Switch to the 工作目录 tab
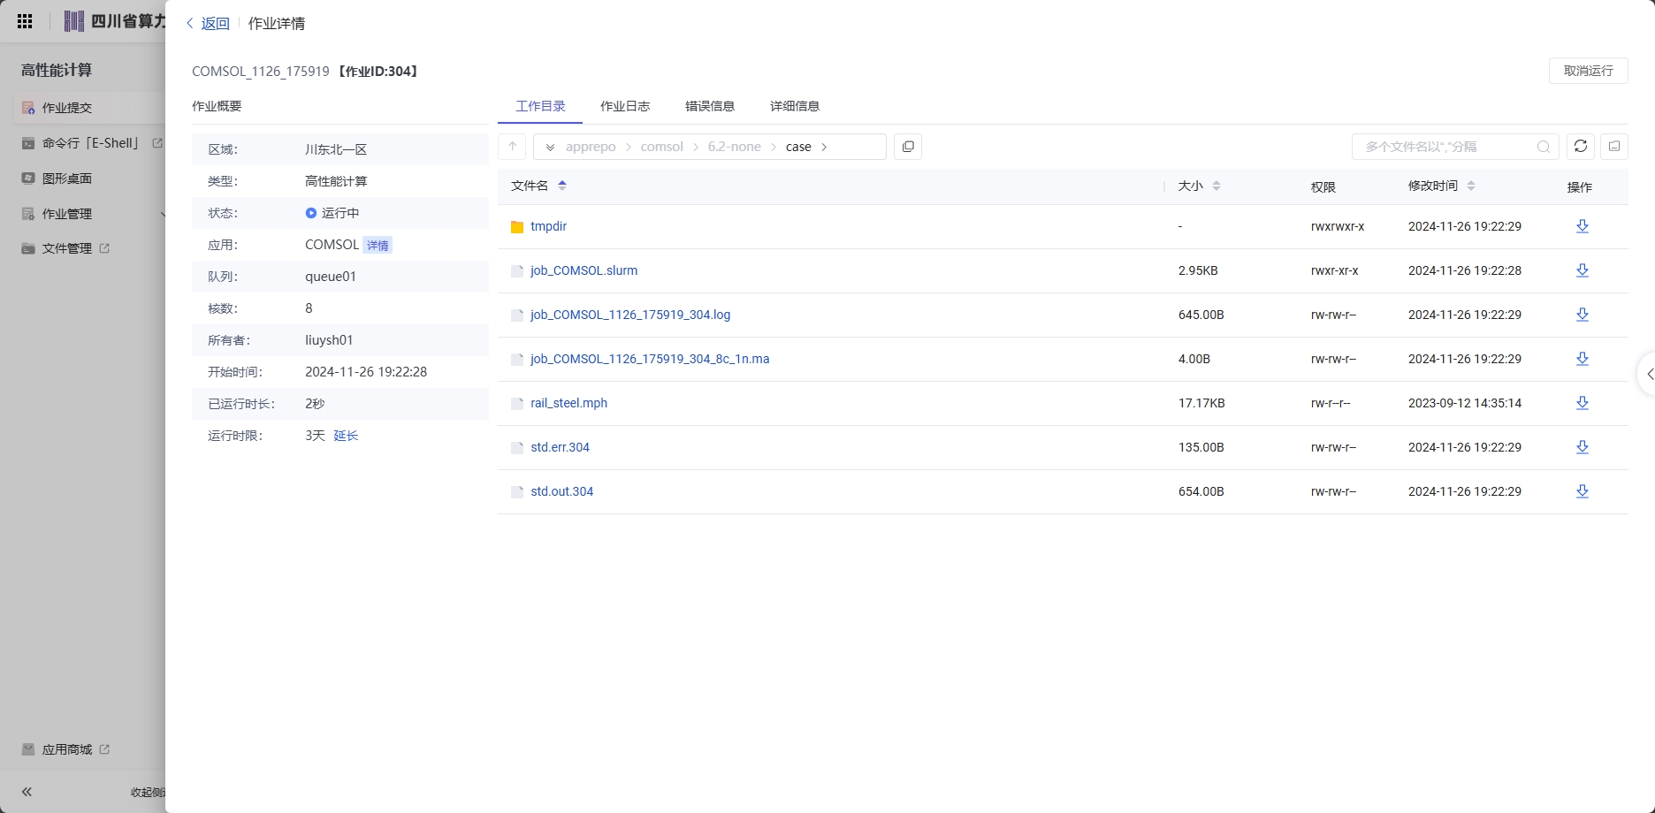 click(540, 106)
